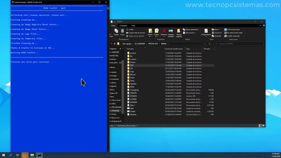Click Este equipo in address bar
The width and height of the screenshot is (281, 158).
point(127,44)
